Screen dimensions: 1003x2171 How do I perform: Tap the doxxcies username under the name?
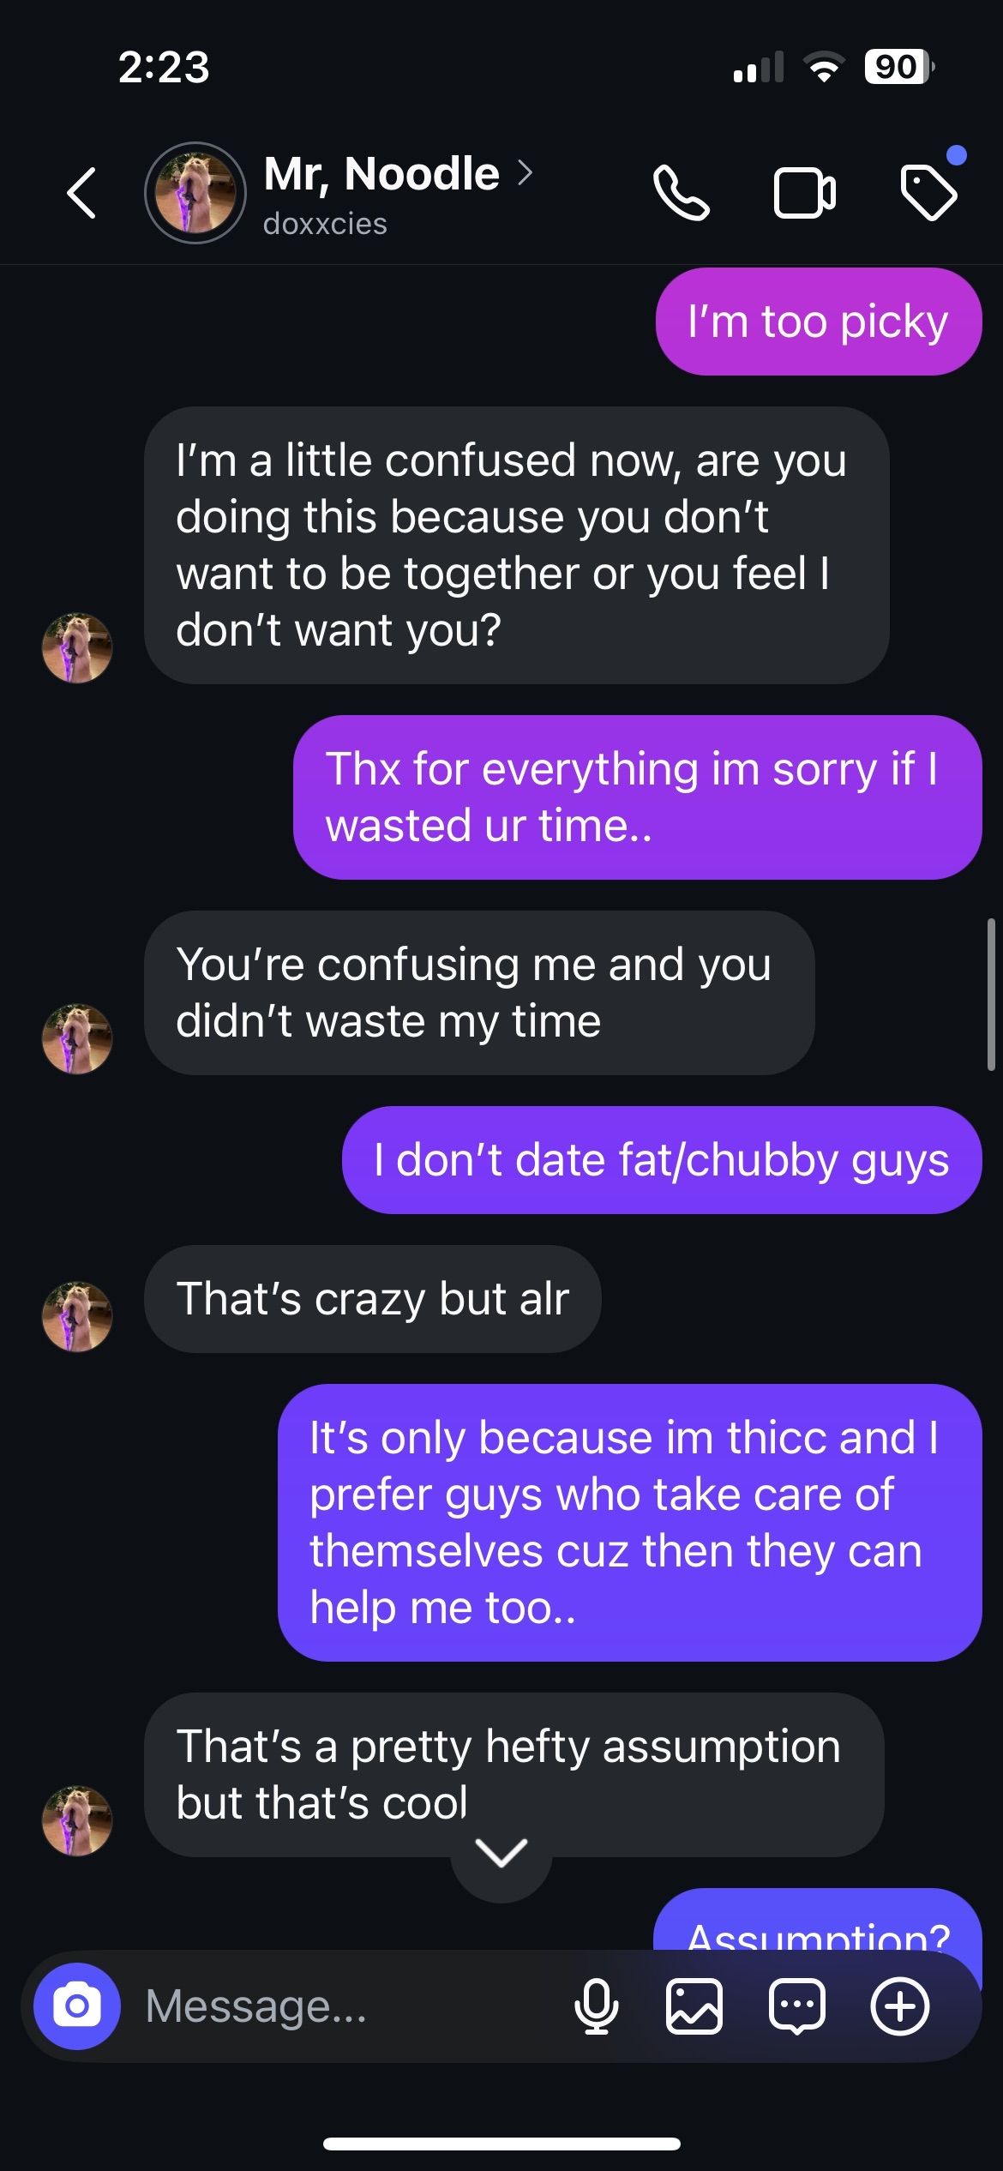(325, 224)
